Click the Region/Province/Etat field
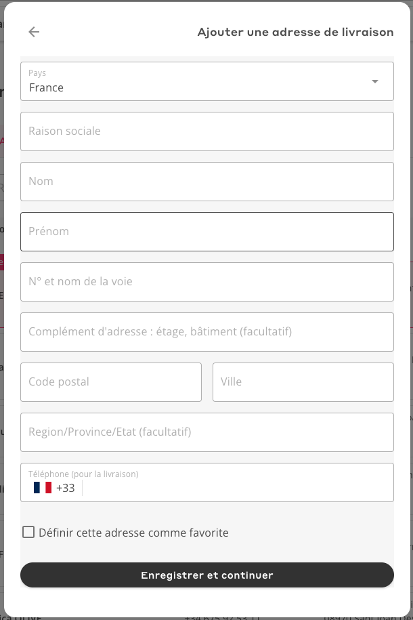 pos(207,432)
